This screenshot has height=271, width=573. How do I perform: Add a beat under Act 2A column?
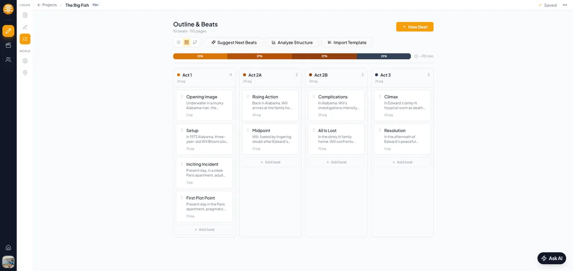coord(270,162)
